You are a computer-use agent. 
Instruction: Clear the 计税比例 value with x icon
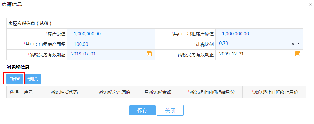click(293, 44)
